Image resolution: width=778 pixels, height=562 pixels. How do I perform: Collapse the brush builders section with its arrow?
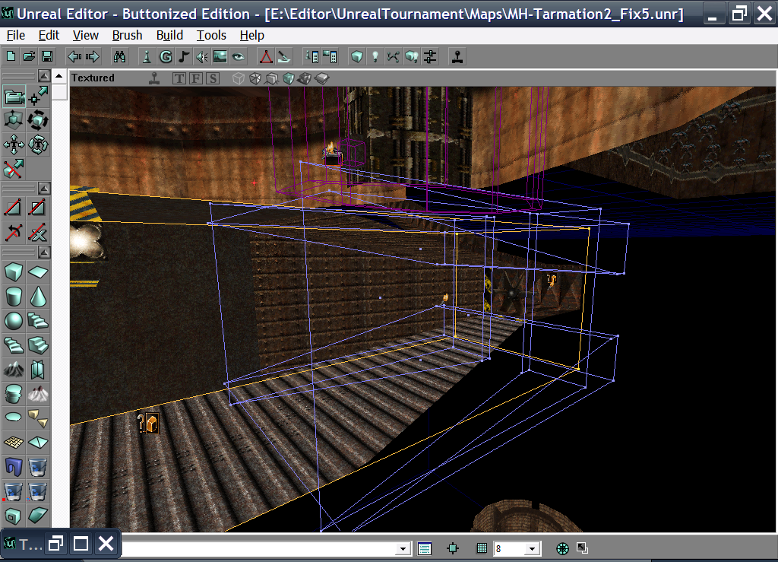[46, 252]
